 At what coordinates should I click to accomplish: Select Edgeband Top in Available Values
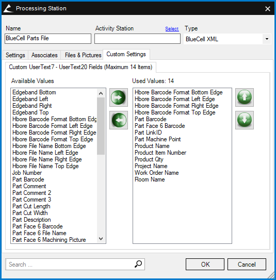(x=30, y=112)
